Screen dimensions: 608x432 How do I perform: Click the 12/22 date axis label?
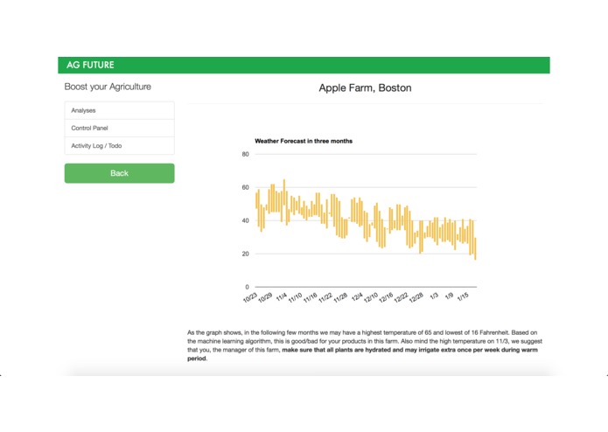pos(401,297)
